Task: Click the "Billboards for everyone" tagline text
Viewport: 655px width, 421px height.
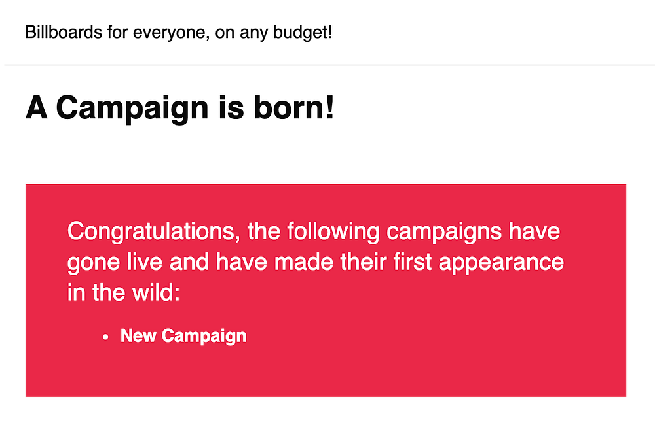Action: (x=178, y=32)
